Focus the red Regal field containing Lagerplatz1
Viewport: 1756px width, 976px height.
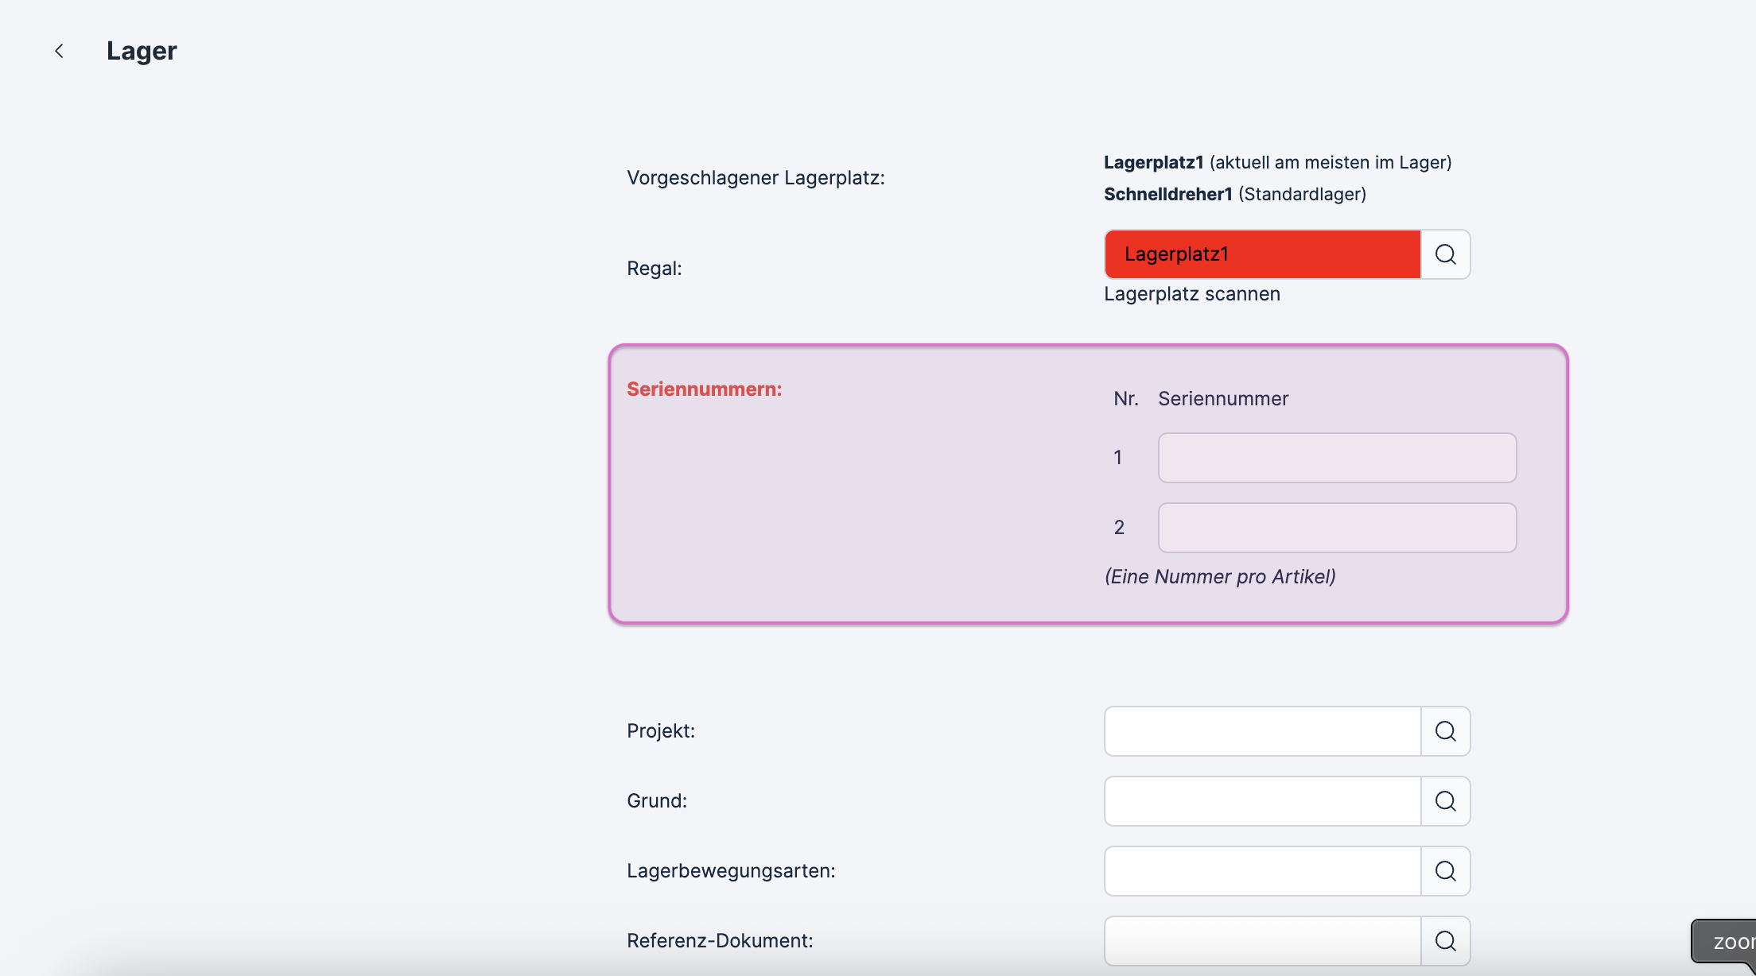point(1262,254)
